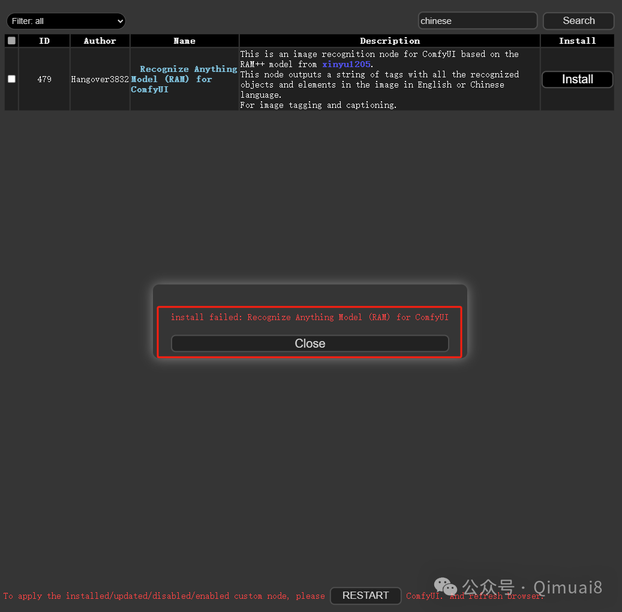Click the RESTART button
The width and height of the screenshot is (622, 612).
click(x=365, y=595)
